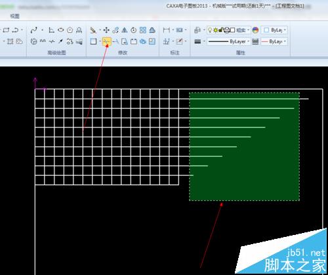This screenshot has height=275, width=328.
Task: Select the Rectangle tool
Action: [x=6, y=30]
